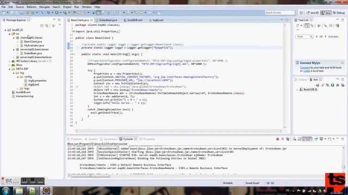This screenshot has width=348, height=195.
Task: Open the Windows Start button
Action: 6,190
